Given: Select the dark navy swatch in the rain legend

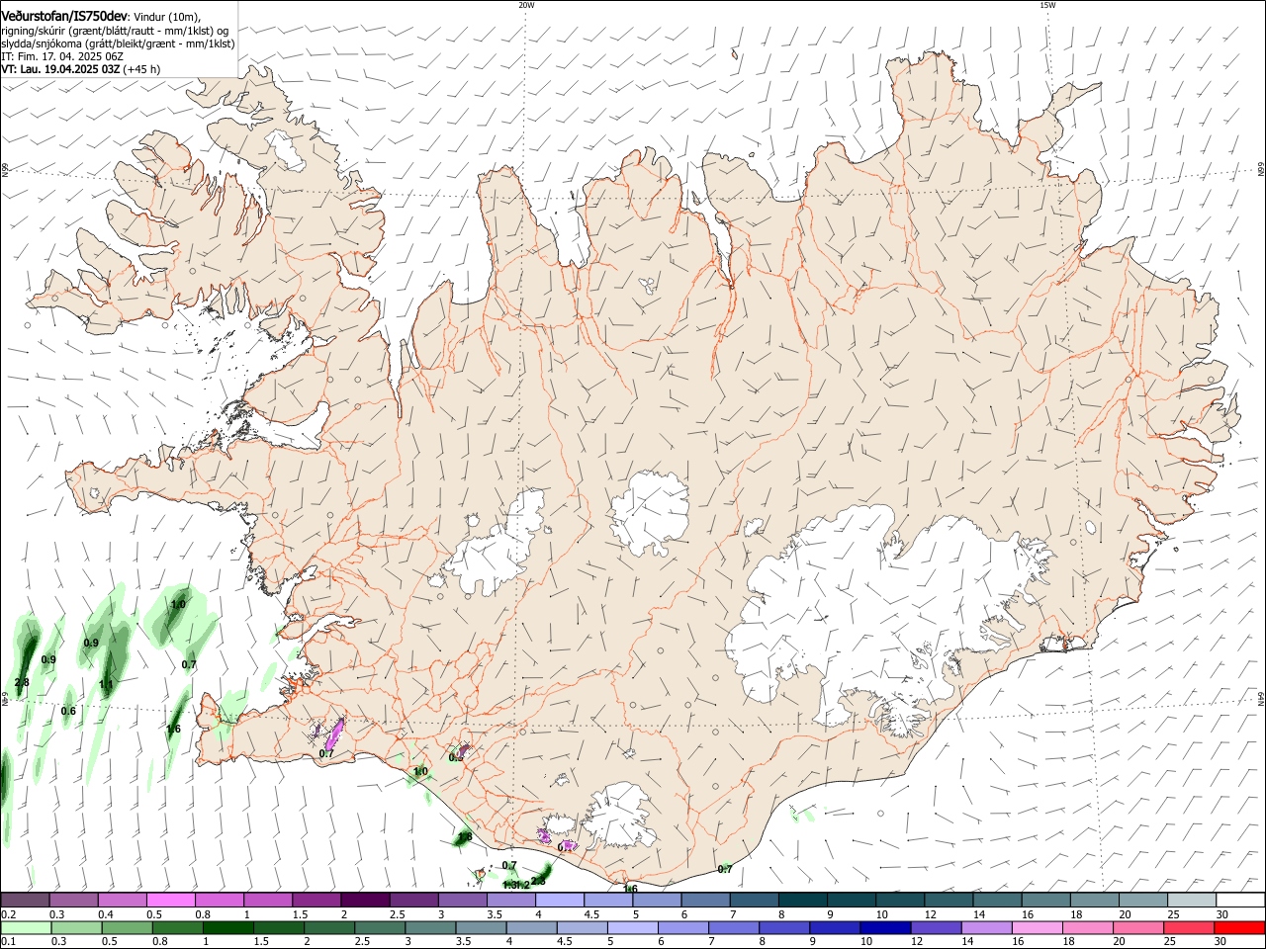Looking at the screenshot, I should coord(884,927).
